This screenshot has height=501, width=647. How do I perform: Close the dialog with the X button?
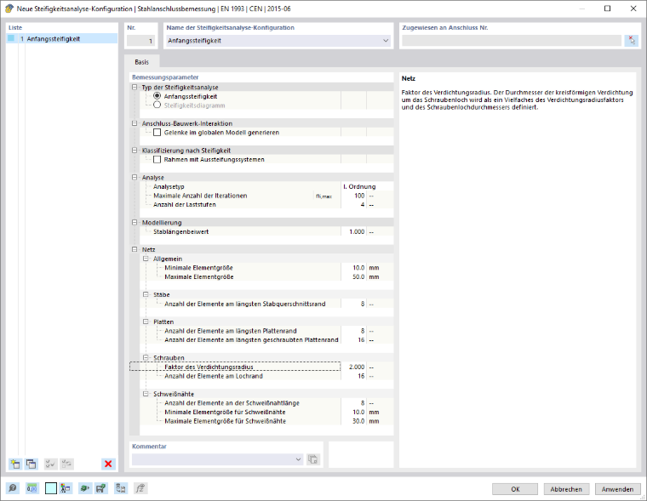tap(633, 9)
